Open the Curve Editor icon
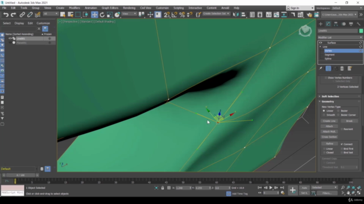364x204 pixels. (276, 15)
